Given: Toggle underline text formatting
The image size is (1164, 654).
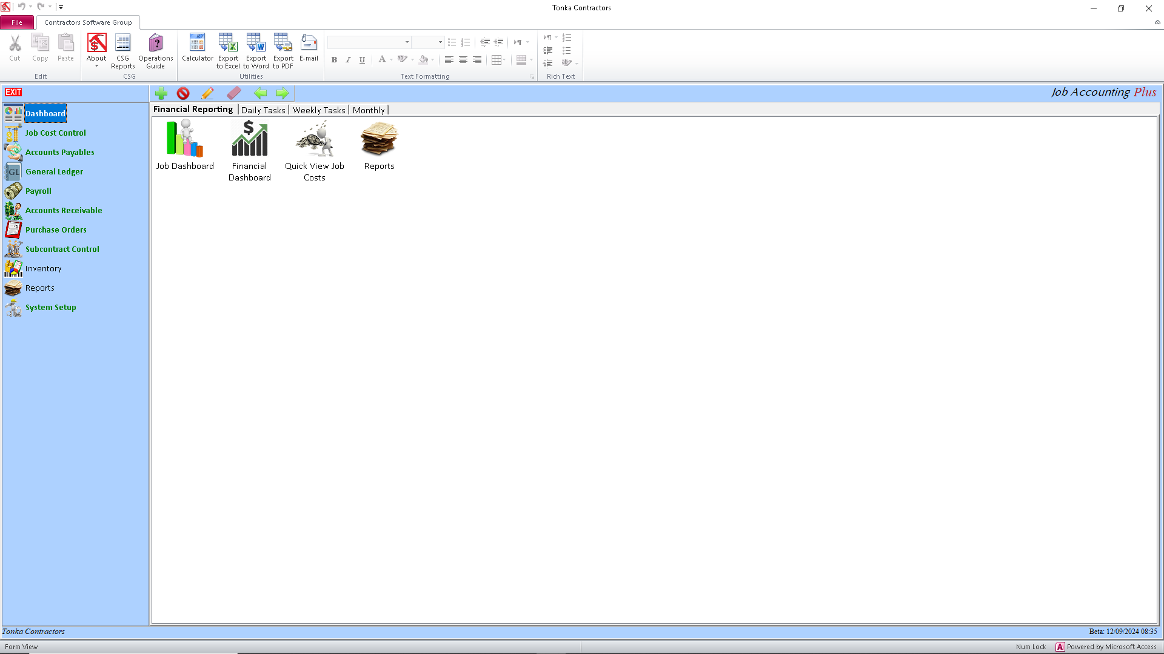Looking at the screenshot, I should (x=362, y=59).
